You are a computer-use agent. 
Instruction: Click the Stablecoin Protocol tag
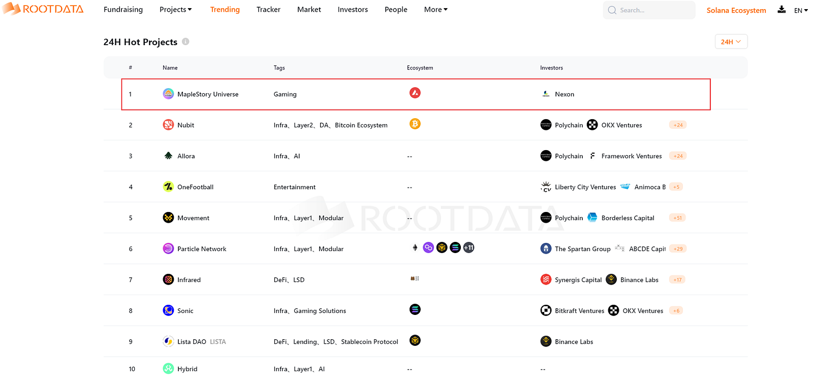click(x=369, y=341)
